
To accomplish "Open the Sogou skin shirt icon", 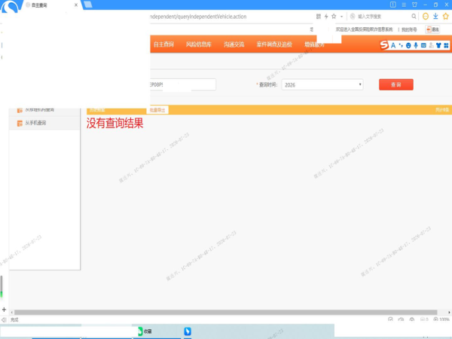I will pyautogui.click(x=438, y=45).
